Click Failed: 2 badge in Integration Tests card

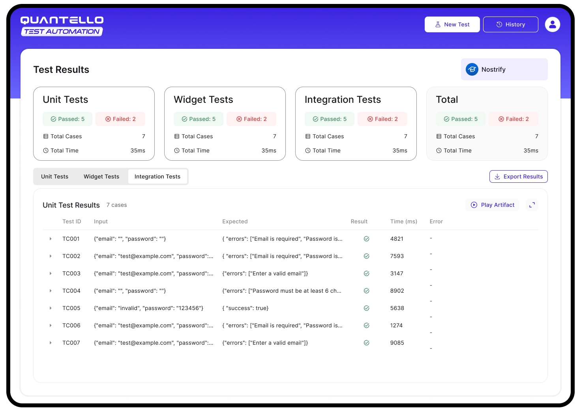pos(382,119)
